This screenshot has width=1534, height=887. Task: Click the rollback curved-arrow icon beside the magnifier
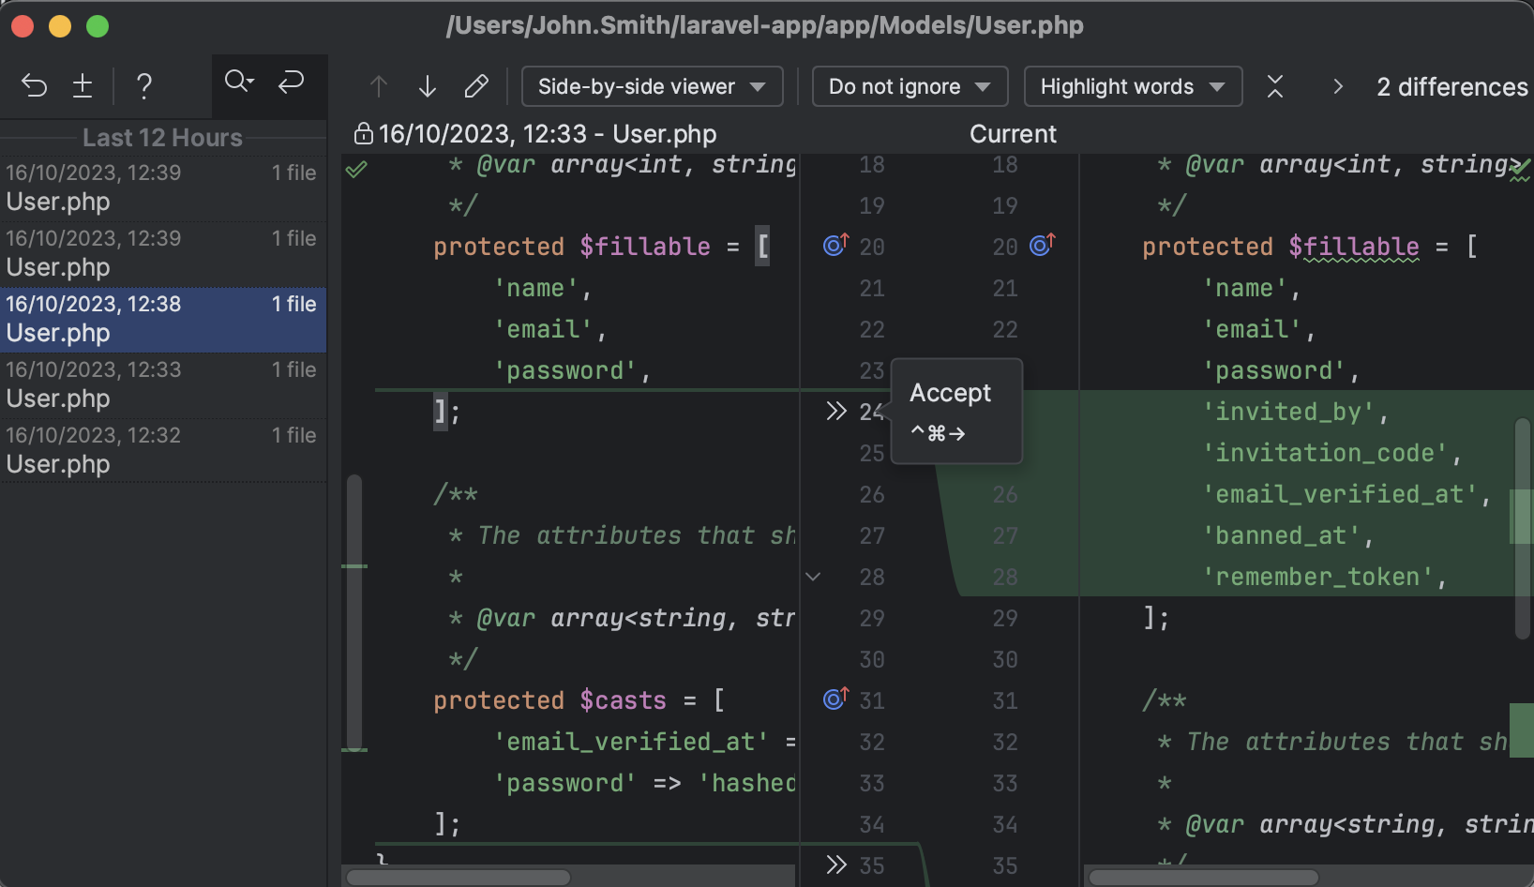(x=291, y=83)
